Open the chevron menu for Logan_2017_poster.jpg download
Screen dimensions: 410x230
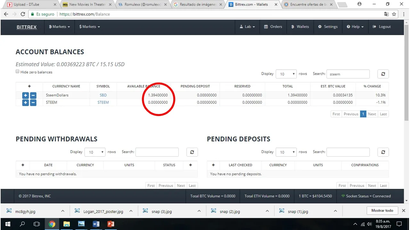[131, 211]
